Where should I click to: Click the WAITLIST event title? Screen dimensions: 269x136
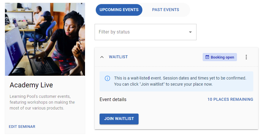click(x=118, y=57)
